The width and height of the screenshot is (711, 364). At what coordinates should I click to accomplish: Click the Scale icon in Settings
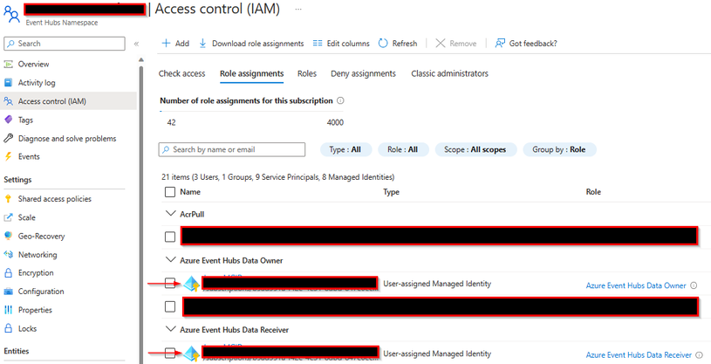click(8, 217)
